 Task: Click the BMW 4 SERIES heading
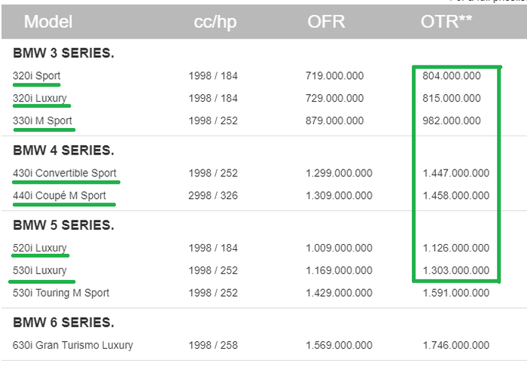tap(64, 151)
